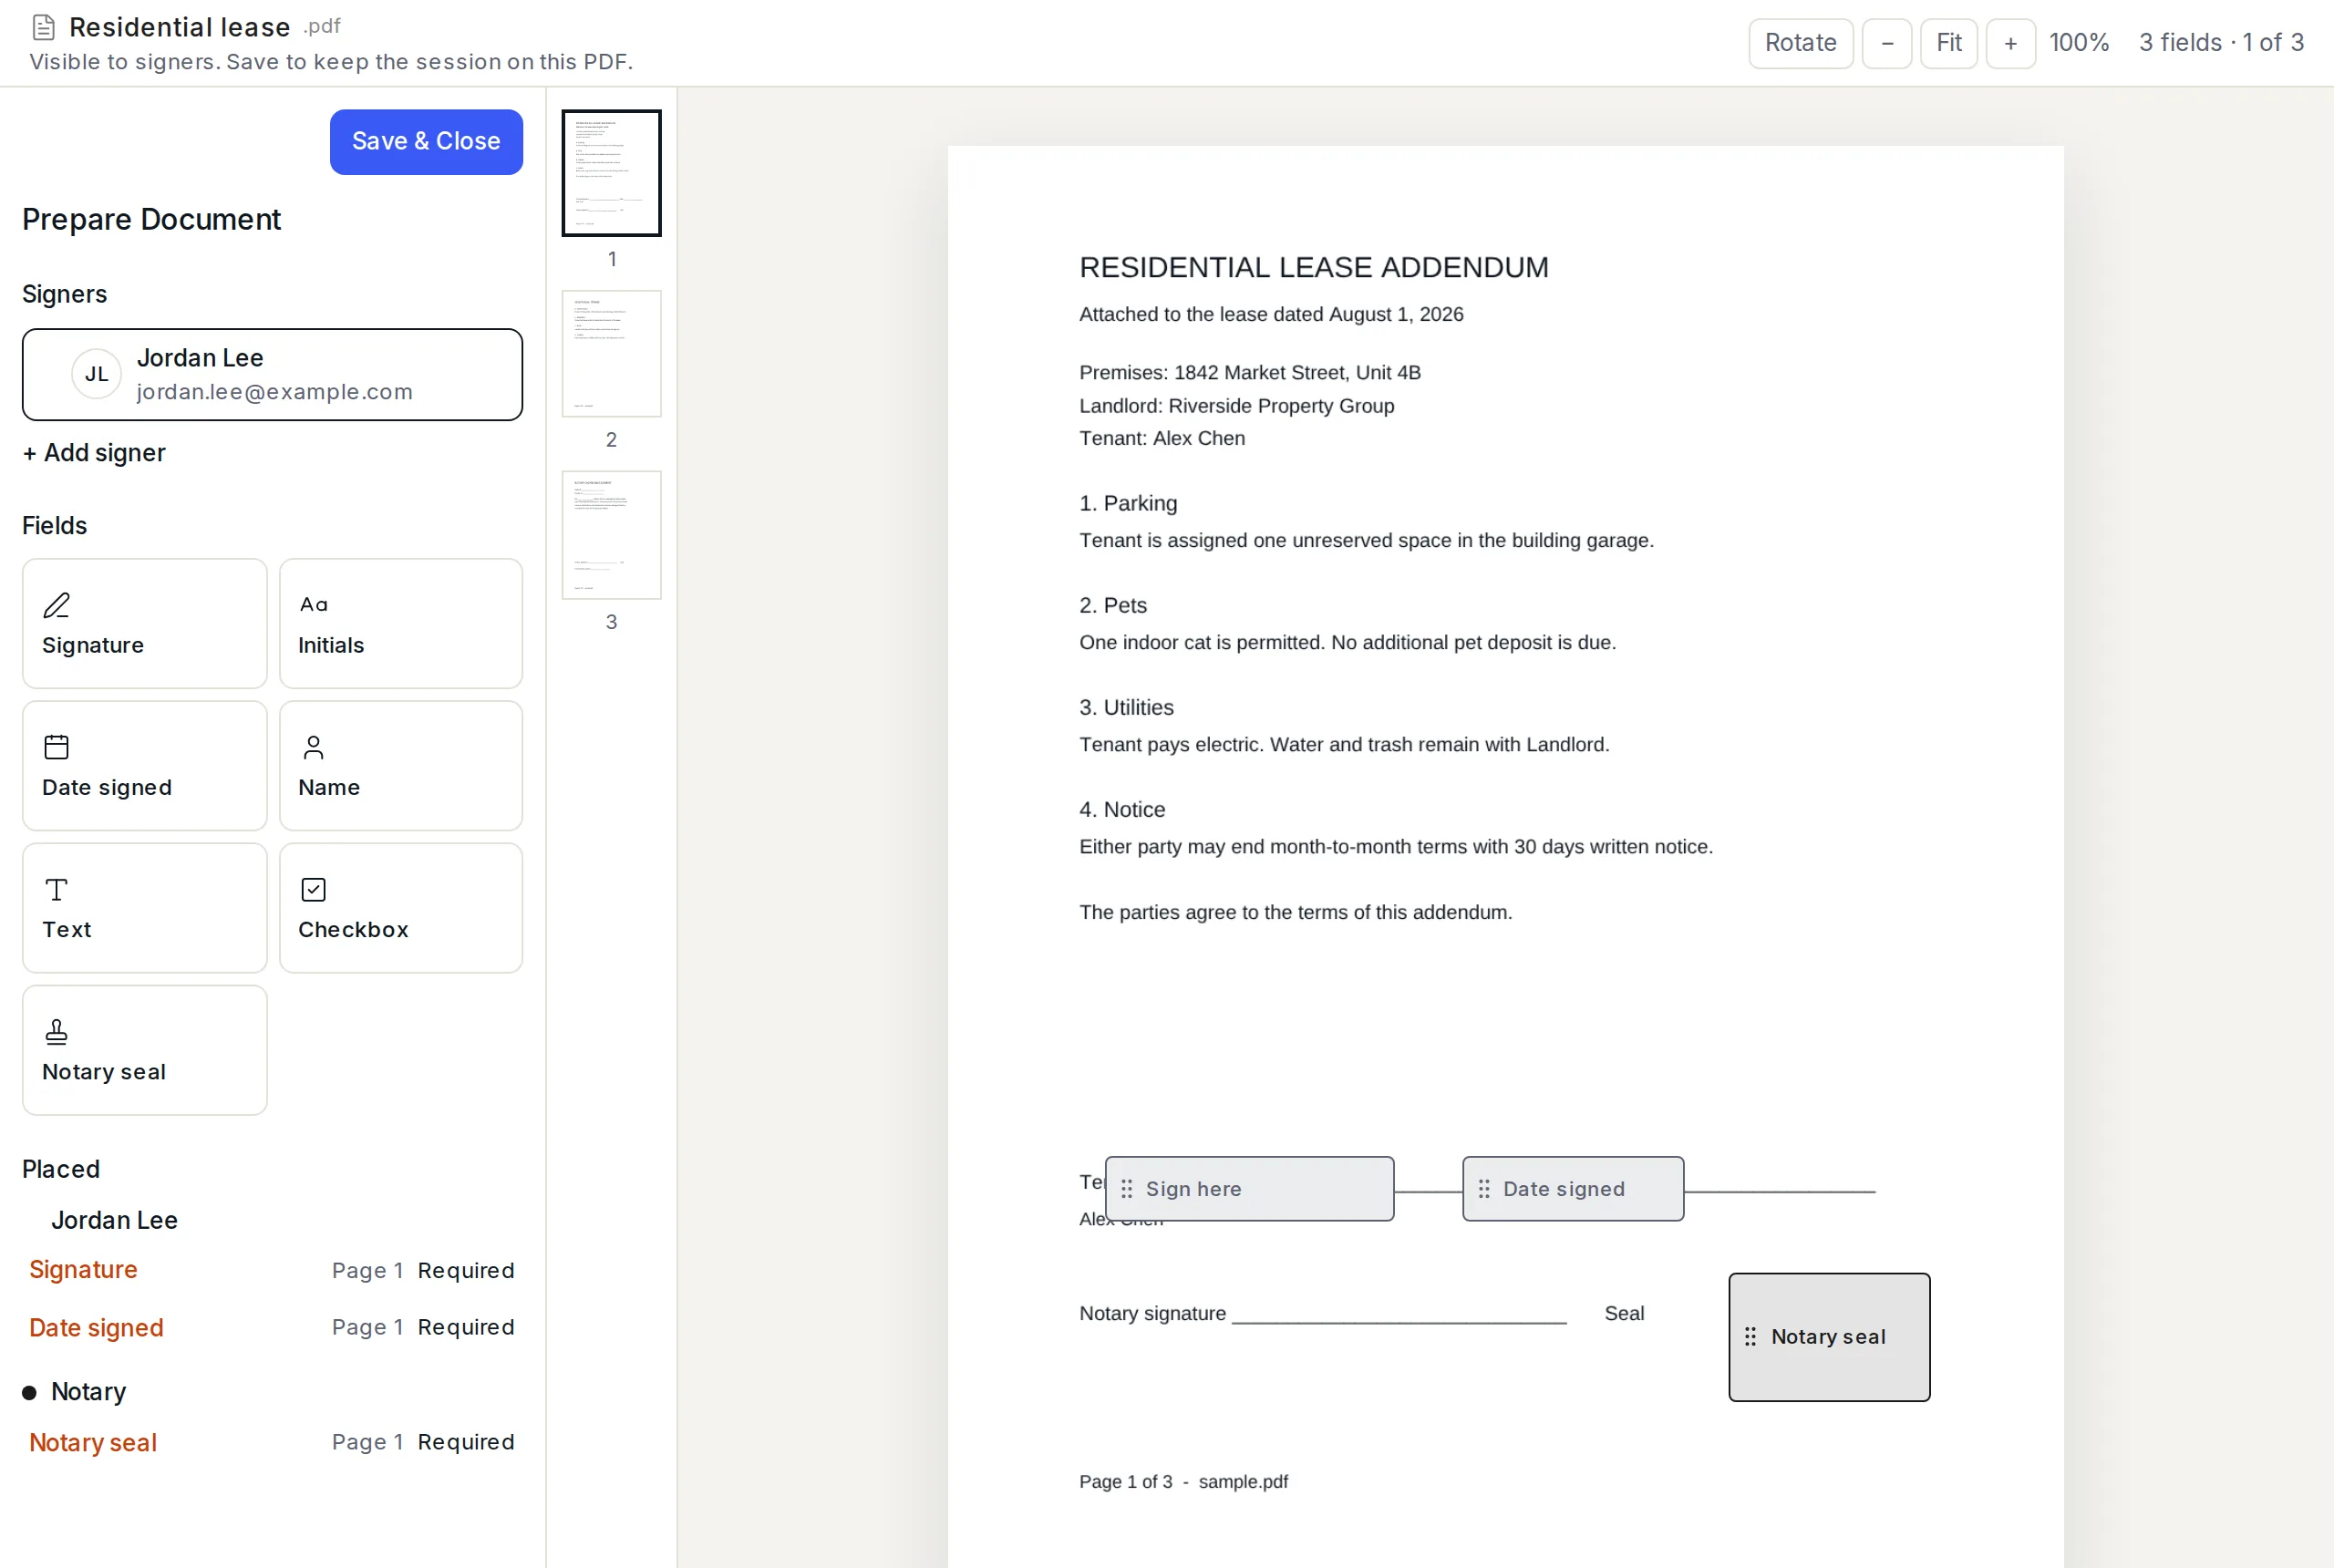Open page 1 thumbnail
Viewport: 2334px width, 1568px height.
(611, 173)
